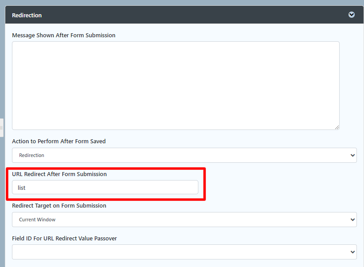Click the "URL Redirect After Form Submission" label
364x267 pixels.
click(59, 174)
